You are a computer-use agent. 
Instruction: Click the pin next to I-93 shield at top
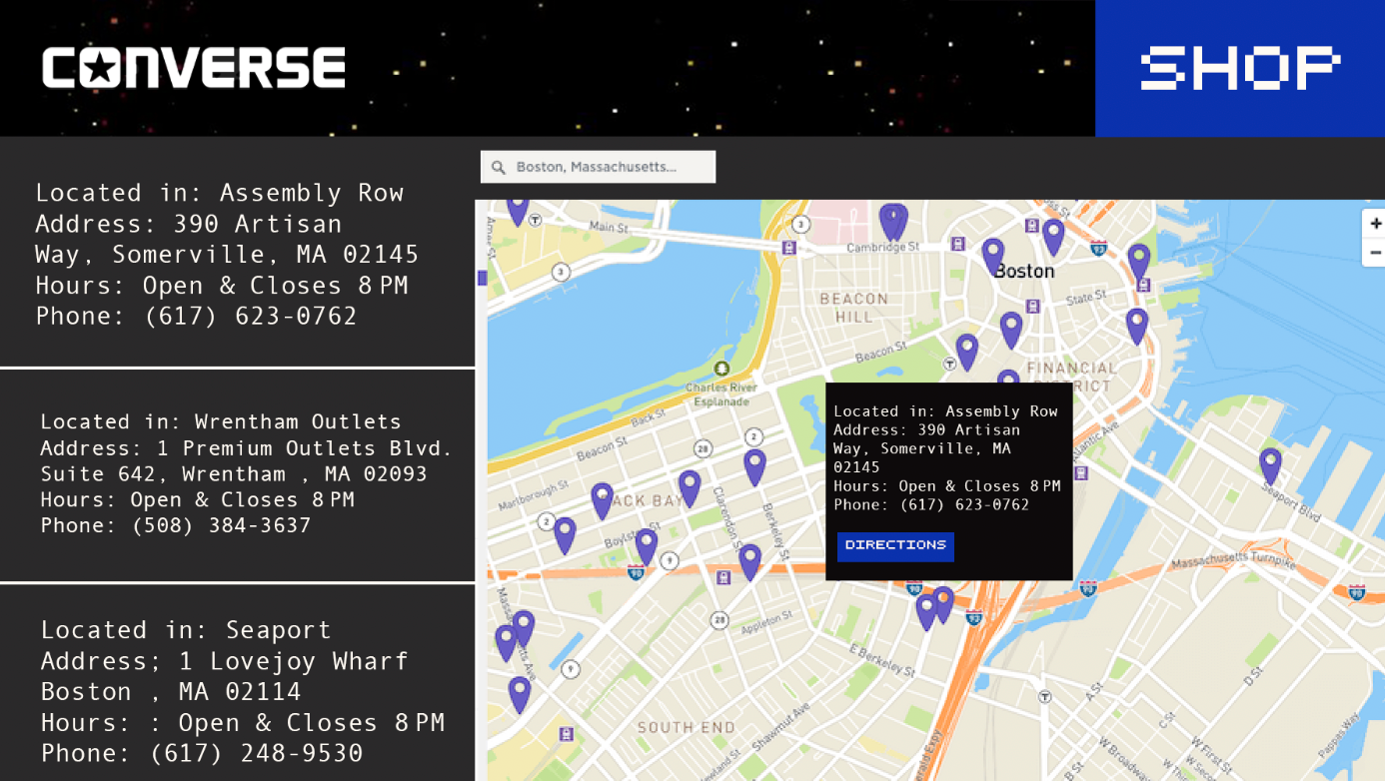click(x=1053, y=237)
